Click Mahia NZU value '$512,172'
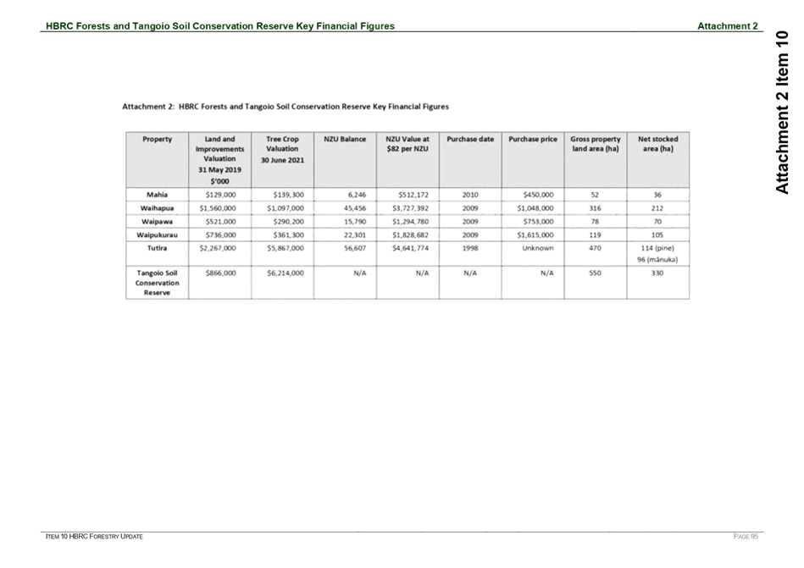Image resolution: width=804 pixels, height=568 pixels. pos(413,195)
